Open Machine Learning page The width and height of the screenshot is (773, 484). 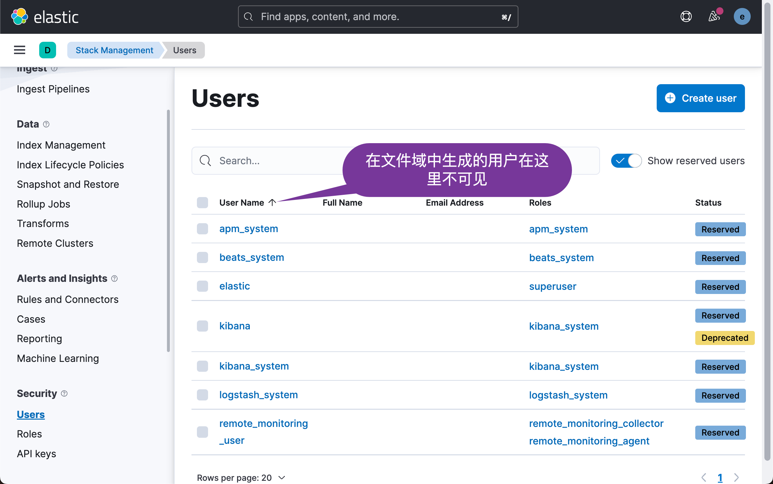click(58, 358)
